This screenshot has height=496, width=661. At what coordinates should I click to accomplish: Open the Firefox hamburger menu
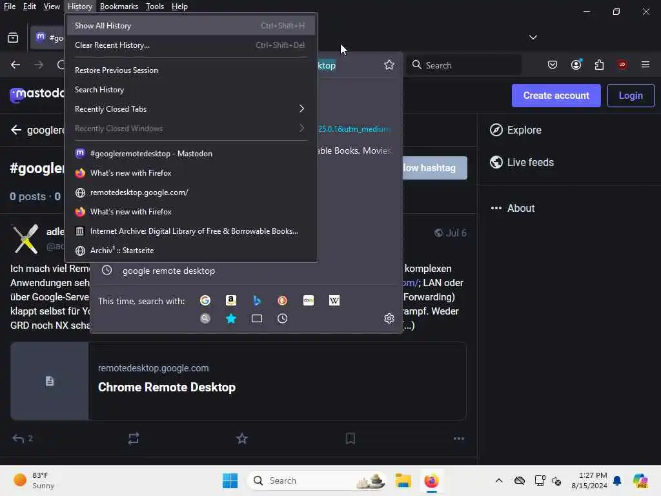pyautogui.click(x=645, y=65)
